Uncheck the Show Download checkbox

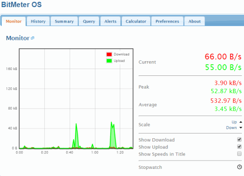[x=239, y=140]
